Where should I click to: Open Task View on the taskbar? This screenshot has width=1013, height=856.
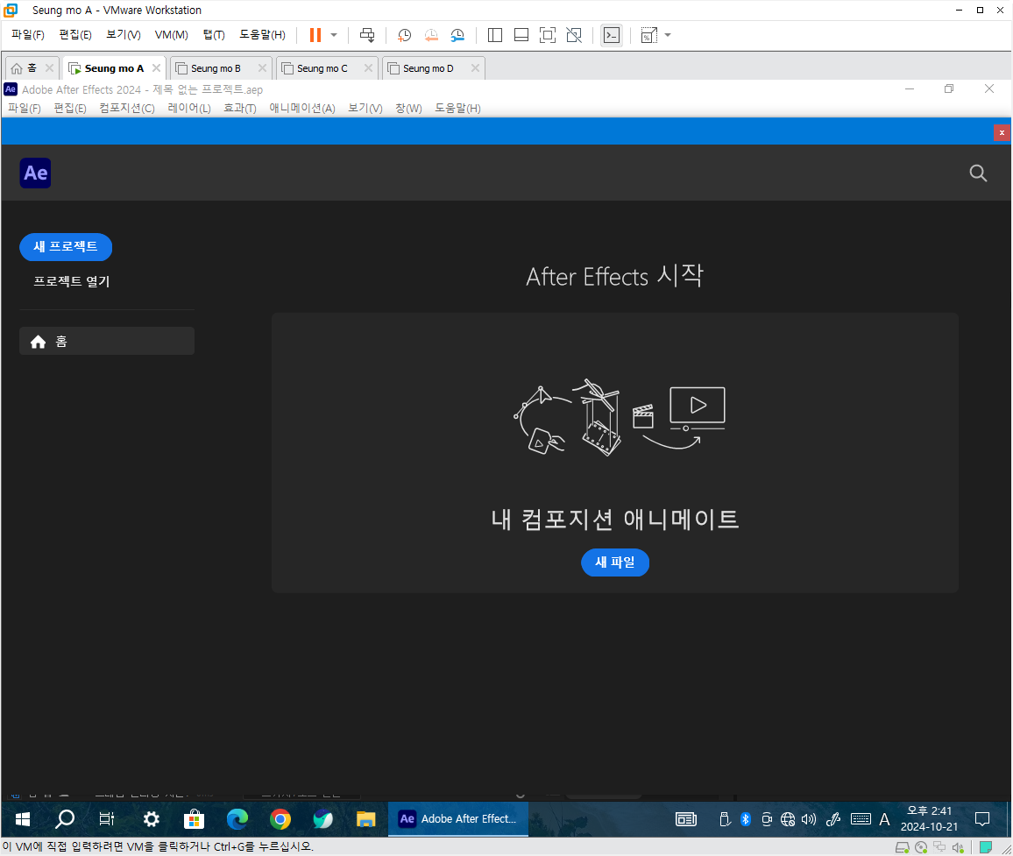(107, 819)
